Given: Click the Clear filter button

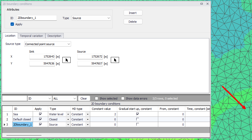Looking at the screenshot, I should tap(84, 98).
